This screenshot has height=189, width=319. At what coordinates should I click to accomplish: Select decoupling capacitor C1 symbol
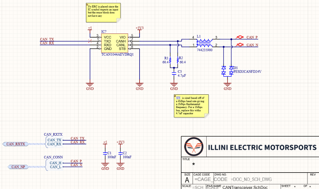105,153
